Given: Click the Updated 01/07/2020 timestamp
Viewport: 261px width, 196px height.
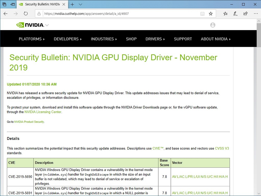Looking at the screenshot, I should [x=32, y=84].
